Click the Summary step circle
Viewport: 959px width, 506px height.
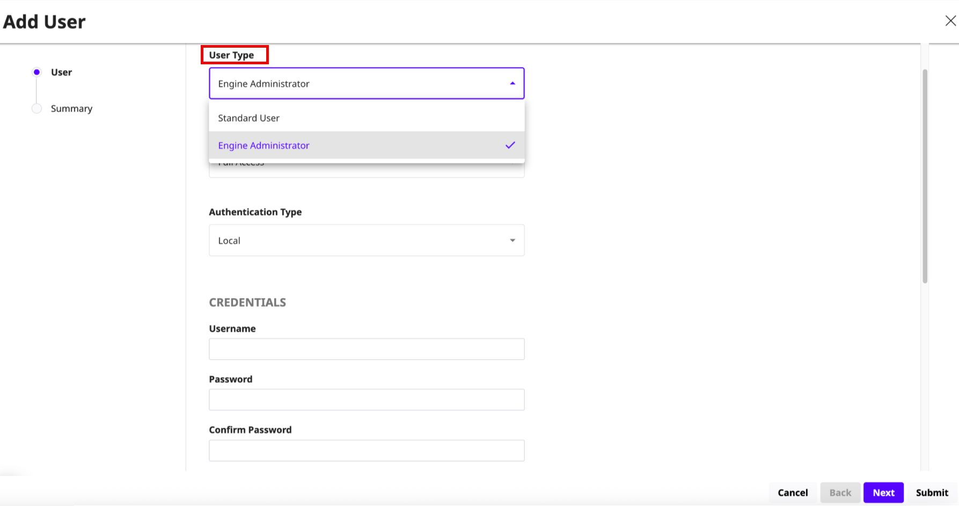[36, 108]
